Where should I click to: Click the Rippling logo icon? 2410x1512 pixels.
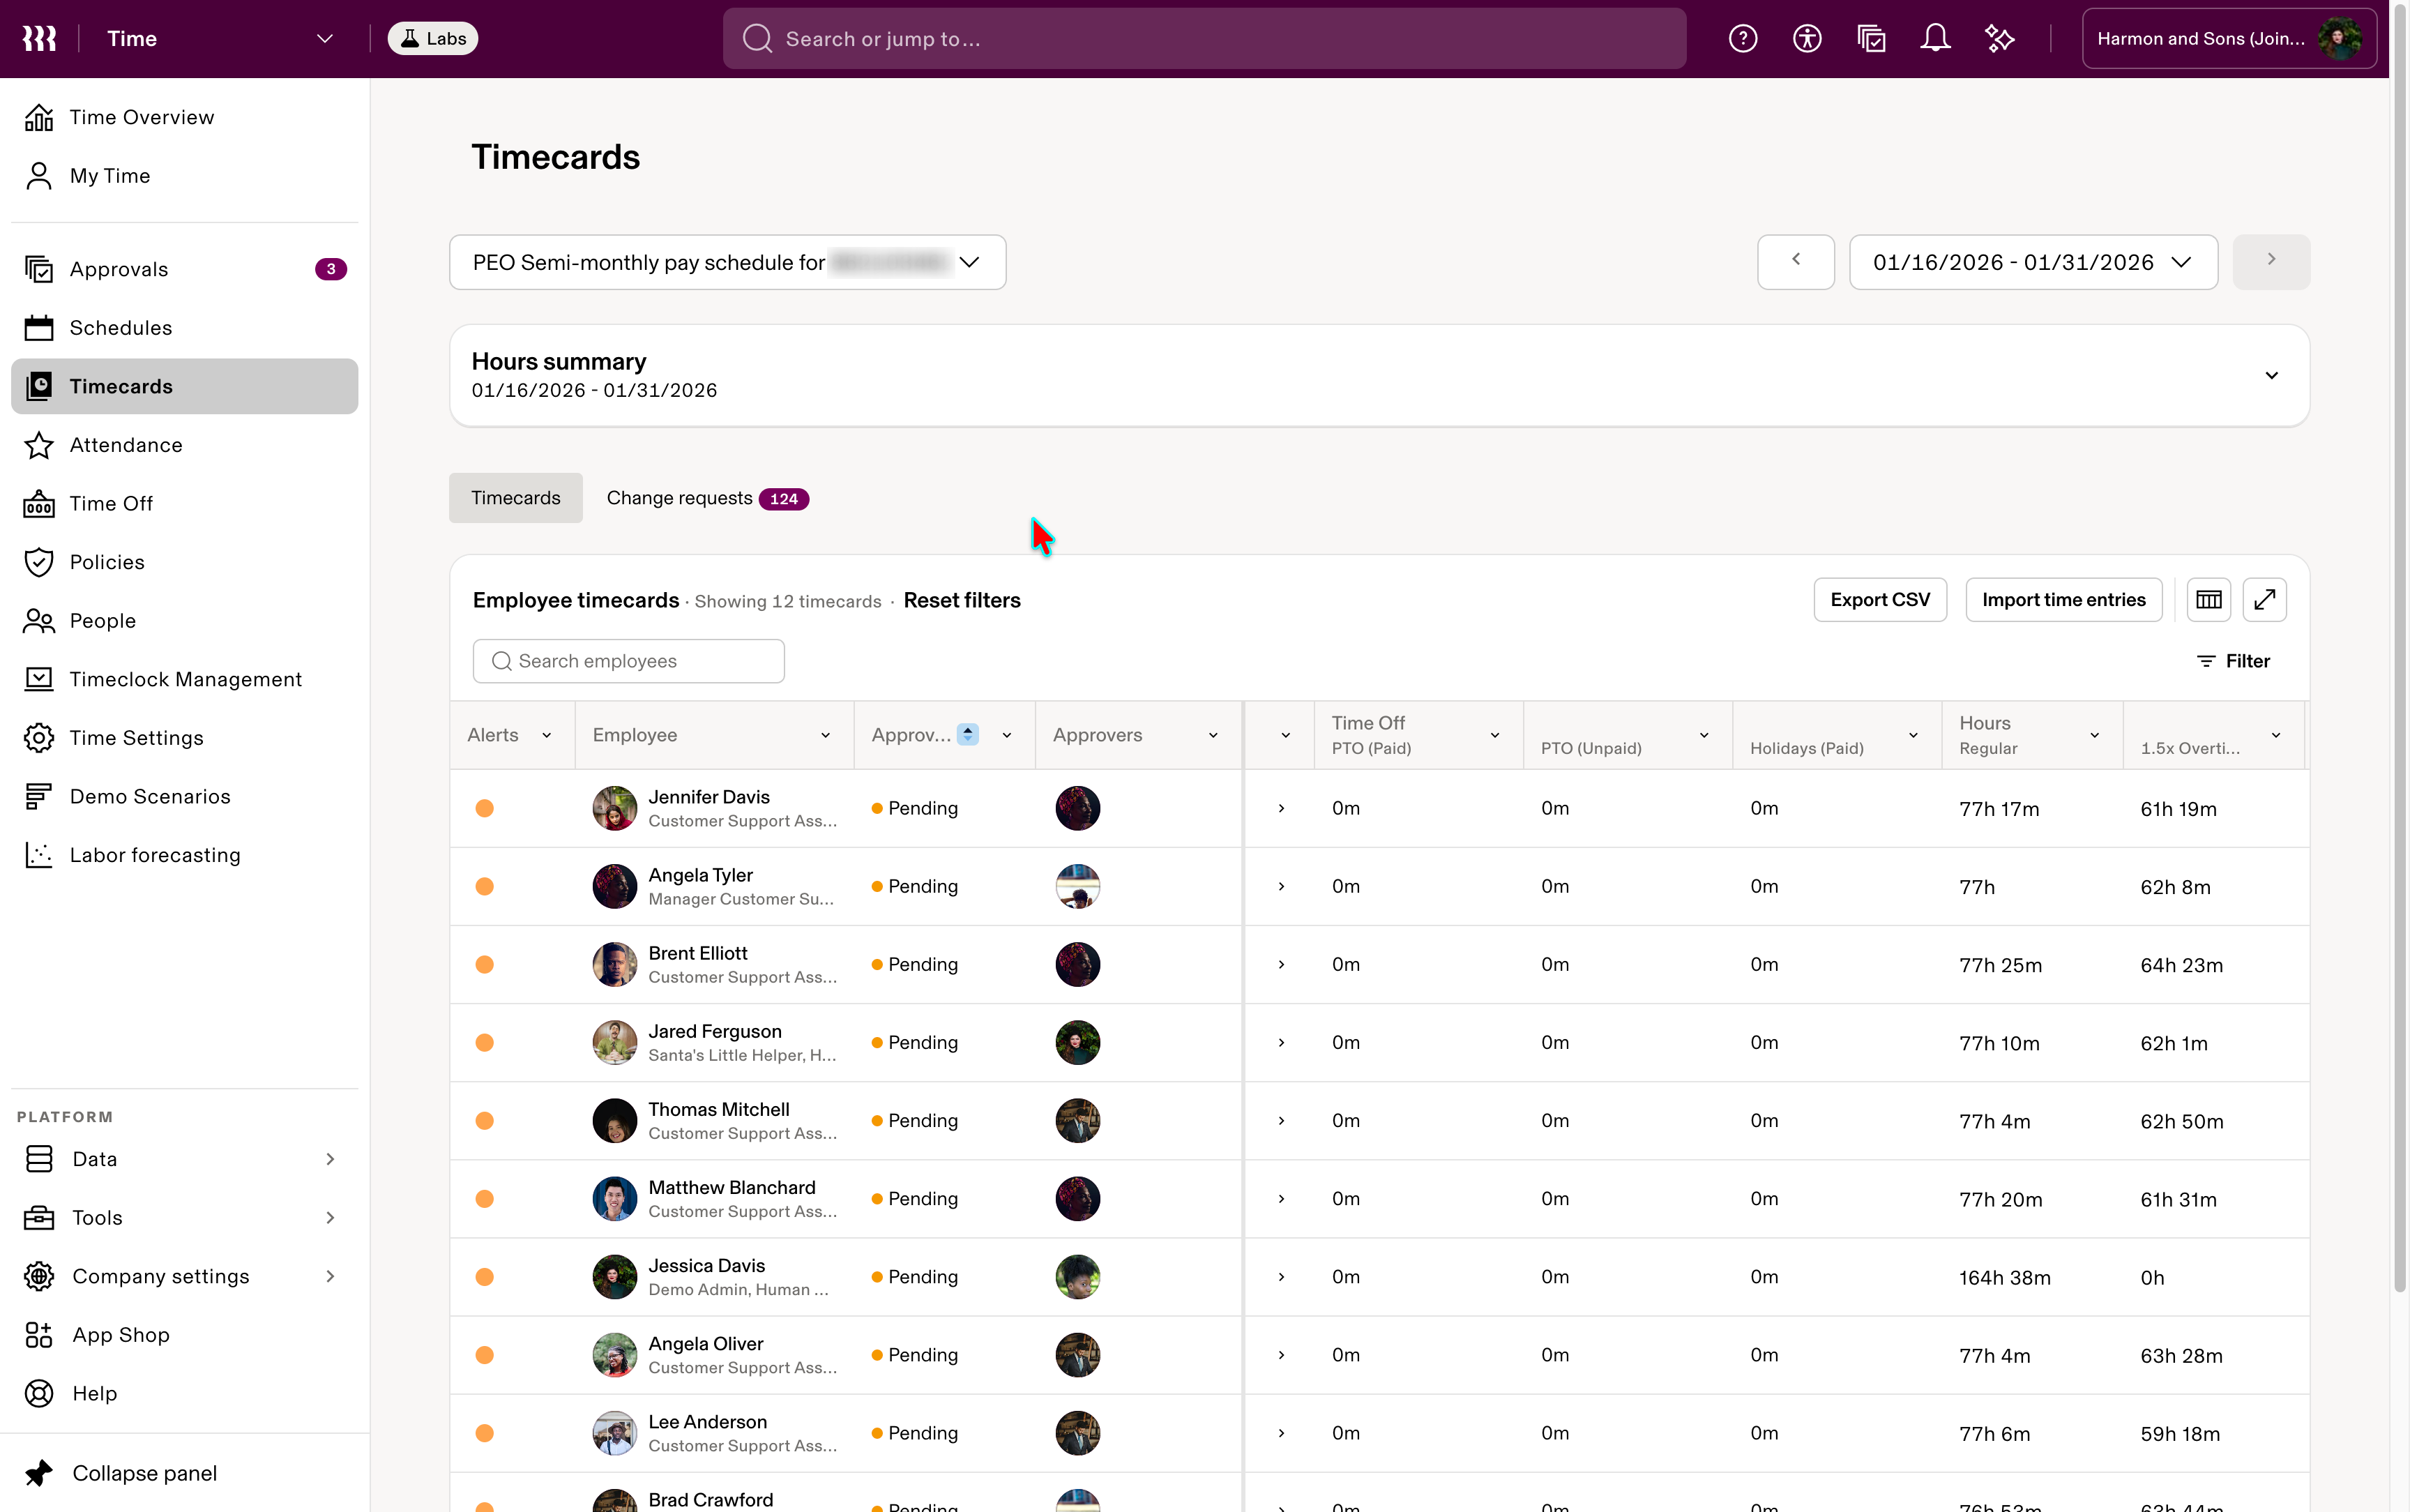(39, 38)
